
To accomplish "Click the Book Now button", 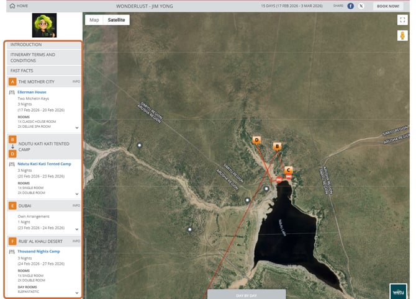I will [388, 6].
